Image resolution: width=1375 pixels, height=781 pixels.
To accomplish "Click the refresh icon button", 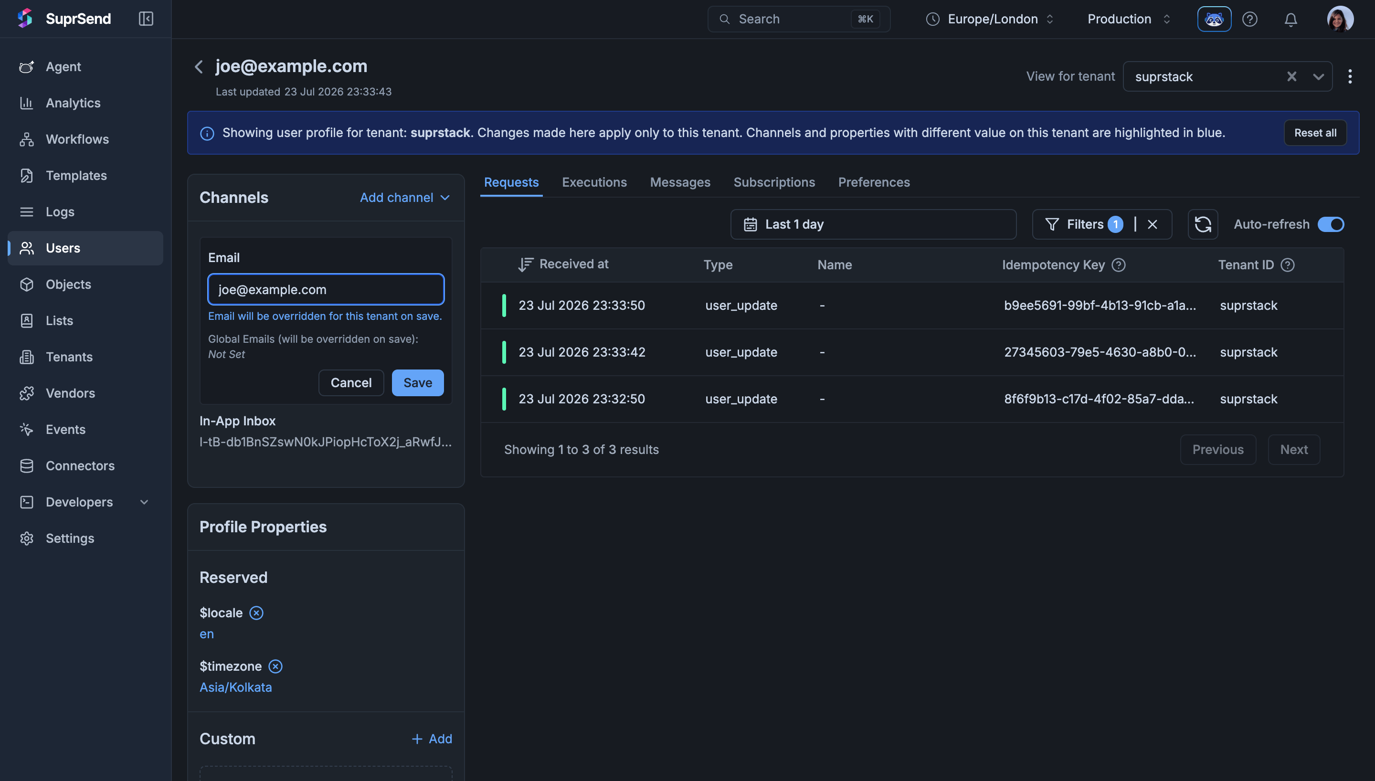I will pos(1203,224).
